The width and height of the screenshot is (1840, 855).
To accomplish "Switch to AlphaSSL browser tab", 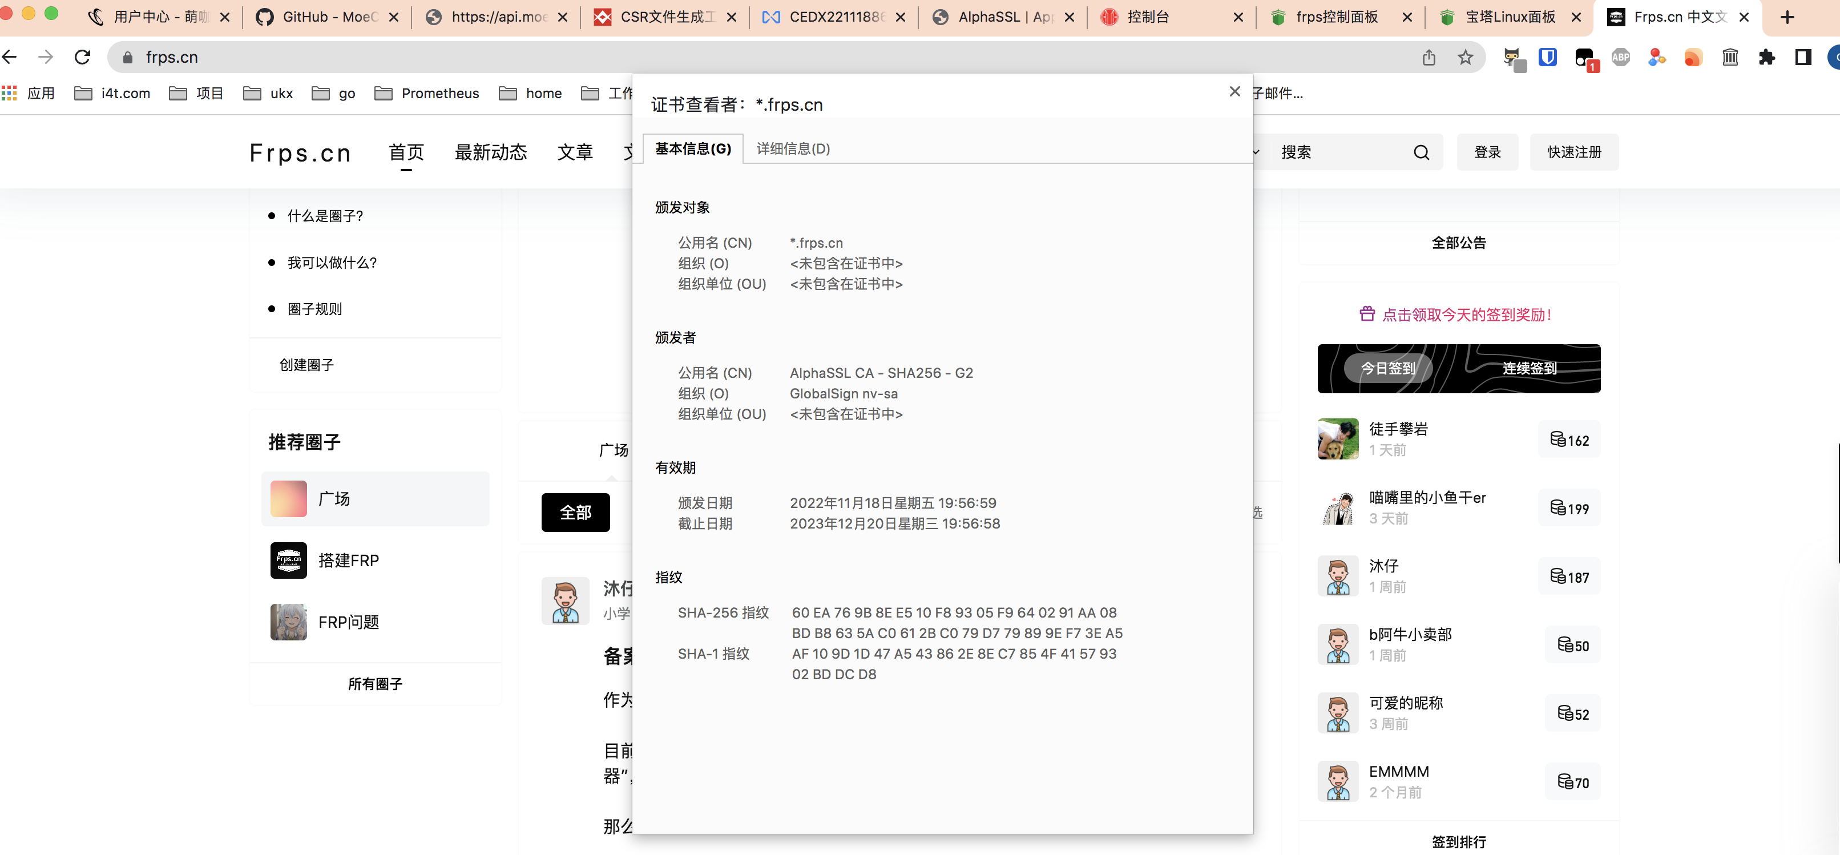I will (1003, 17).
